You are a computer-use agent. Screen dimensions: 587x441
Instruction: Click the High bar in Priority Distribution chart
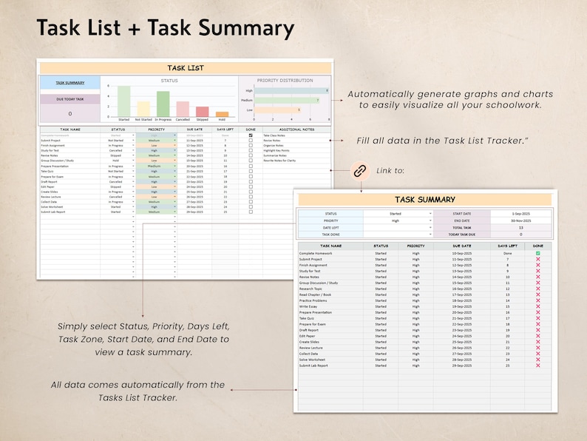(x=291, y=91)
